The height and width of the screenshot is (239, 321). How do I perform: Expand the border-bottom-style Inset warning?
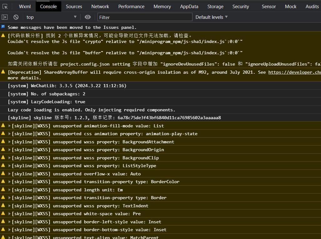point(9,230)
